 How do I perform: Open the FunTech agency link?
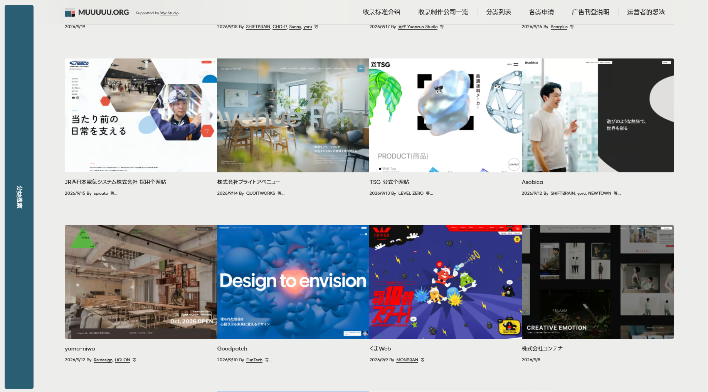(x=254, y=360)
